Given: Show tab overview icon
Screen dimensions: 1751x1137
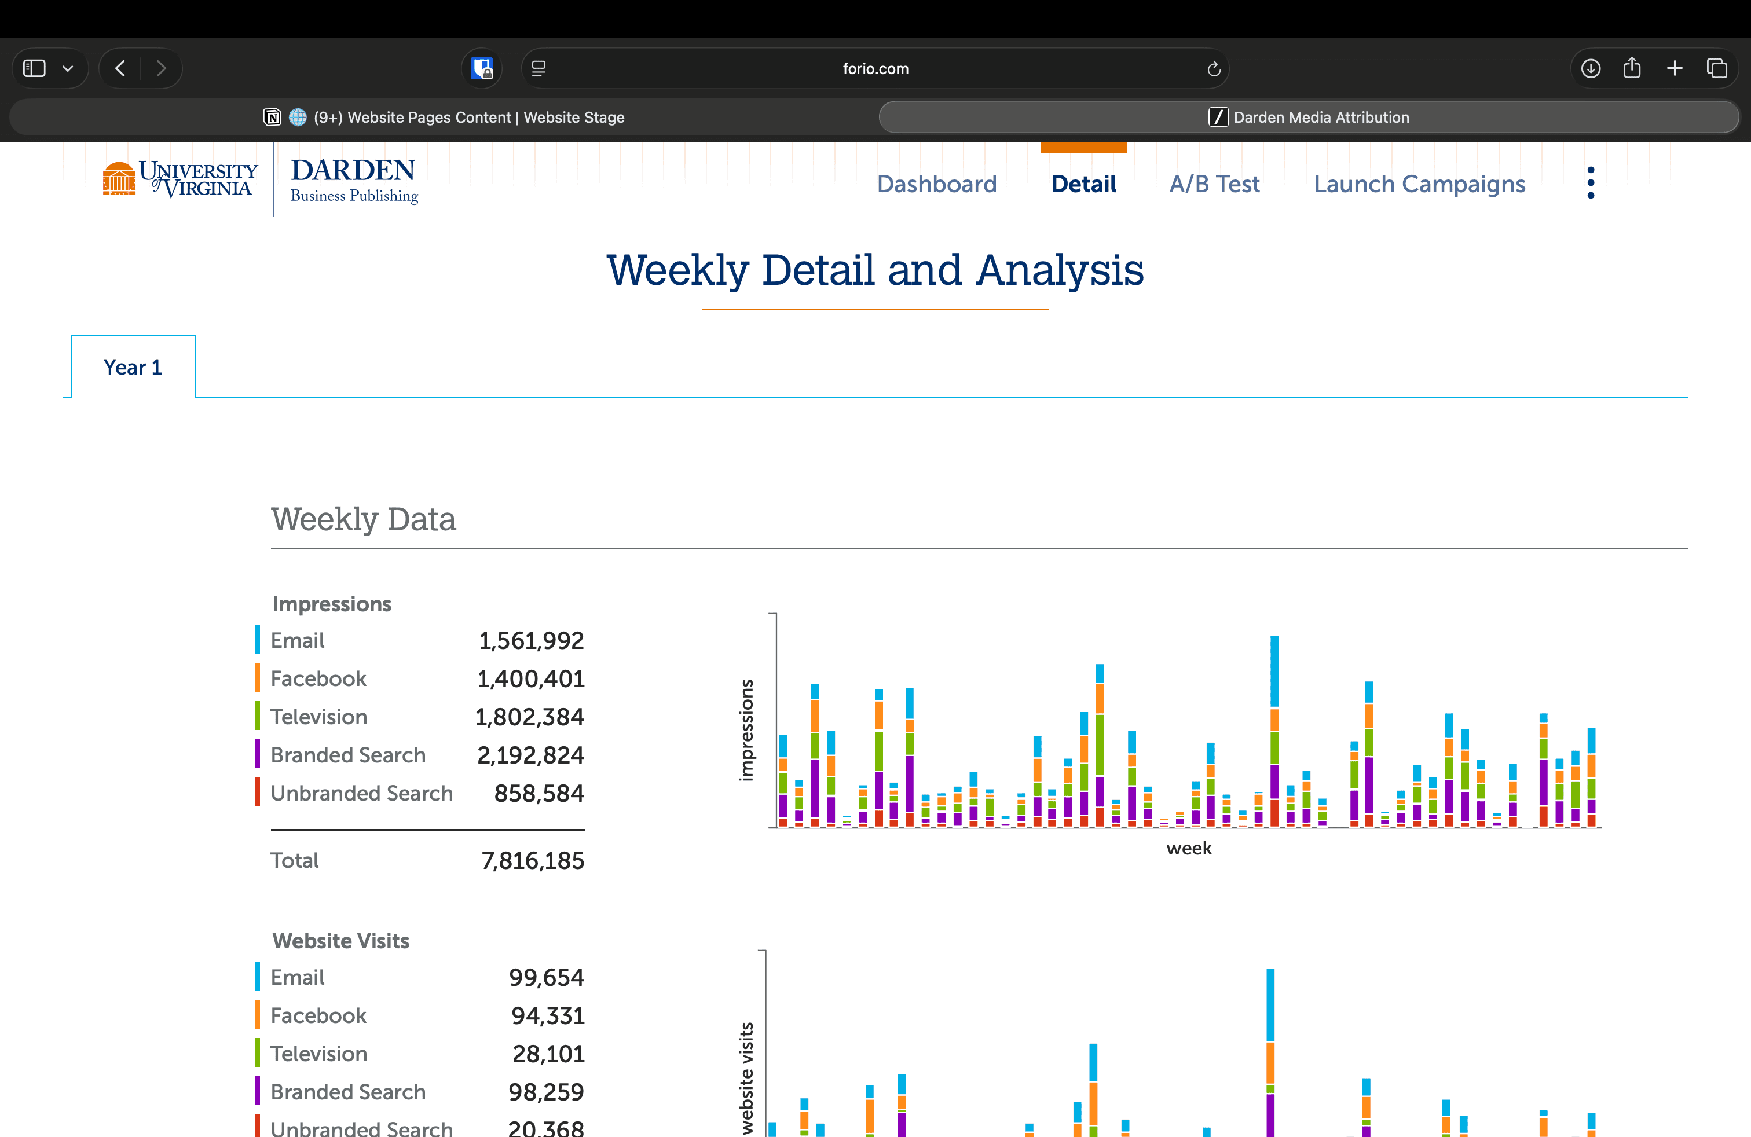Looking at the screenshot, I should (x=1716, y=68).
